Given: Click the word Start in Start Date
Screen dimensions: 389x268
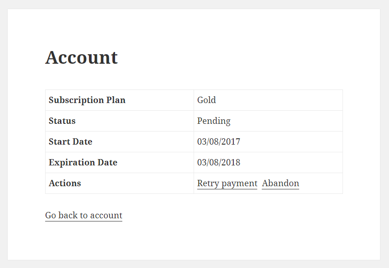Looking at the screenshot, I should [x=60, y=142].
